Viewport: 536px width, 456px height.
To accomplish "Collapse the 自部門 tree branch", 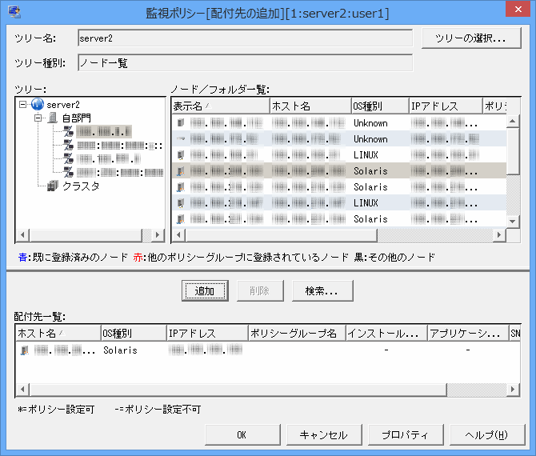I will coord(38,118).
